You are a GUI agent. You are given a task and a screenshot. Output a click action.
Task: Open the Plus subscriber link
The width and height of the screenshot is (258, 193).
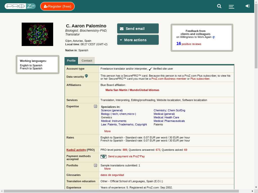pos(200,79)
